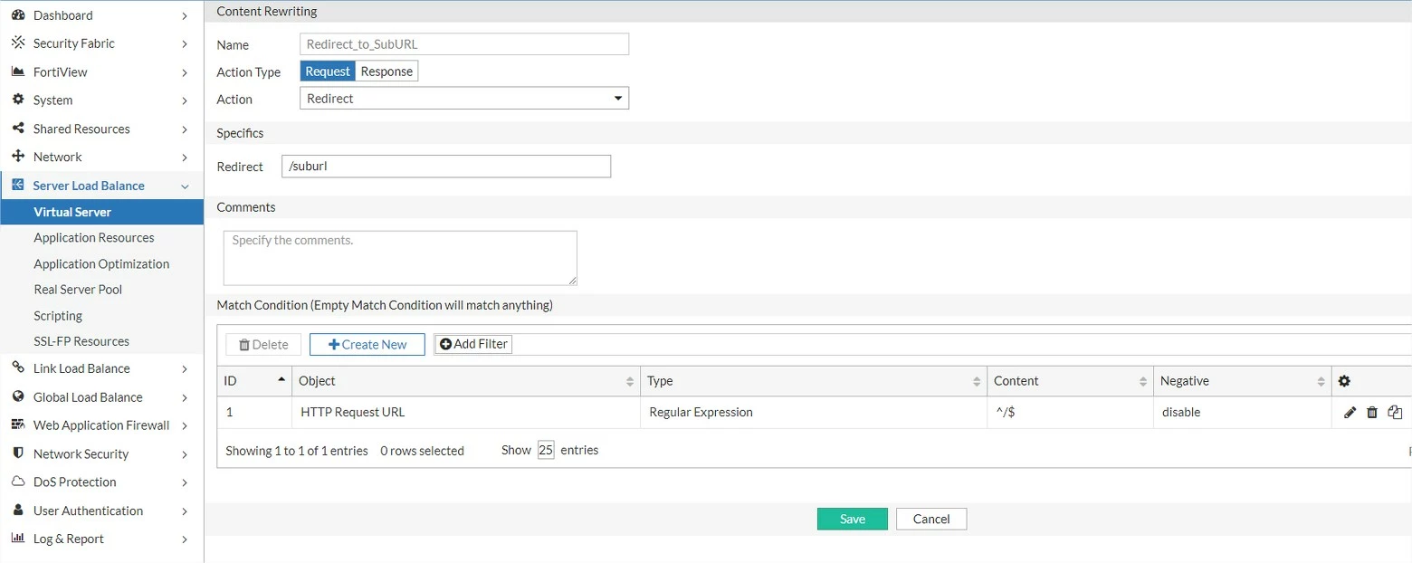1412x563 pixels.
Task: Open Application Optimization submenu item
Action: coord(101,263)
